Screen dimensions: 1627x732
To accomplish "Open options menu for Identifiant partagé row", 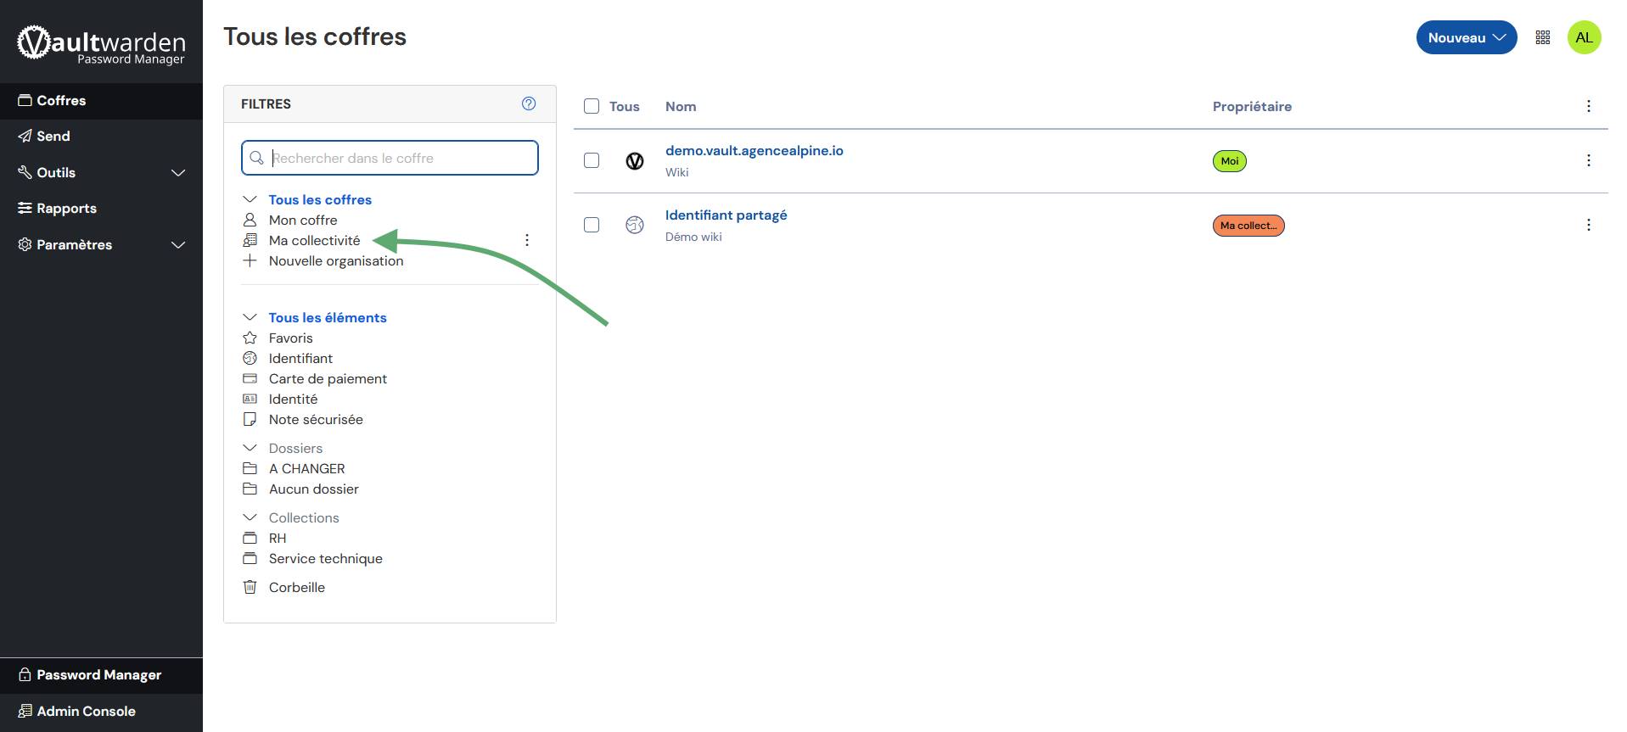I will 1588,225.
